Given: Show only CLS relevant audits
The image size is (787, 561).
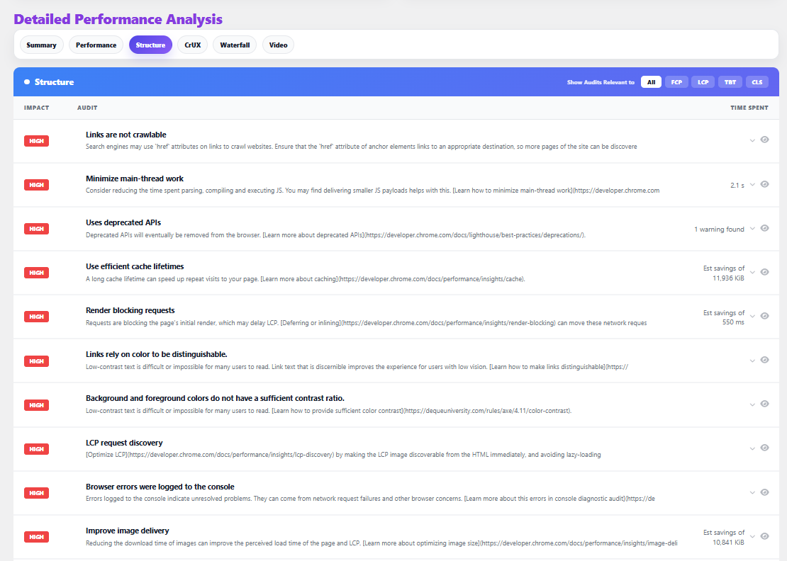Looking at the screenshot, I should (x=757, y=82).
